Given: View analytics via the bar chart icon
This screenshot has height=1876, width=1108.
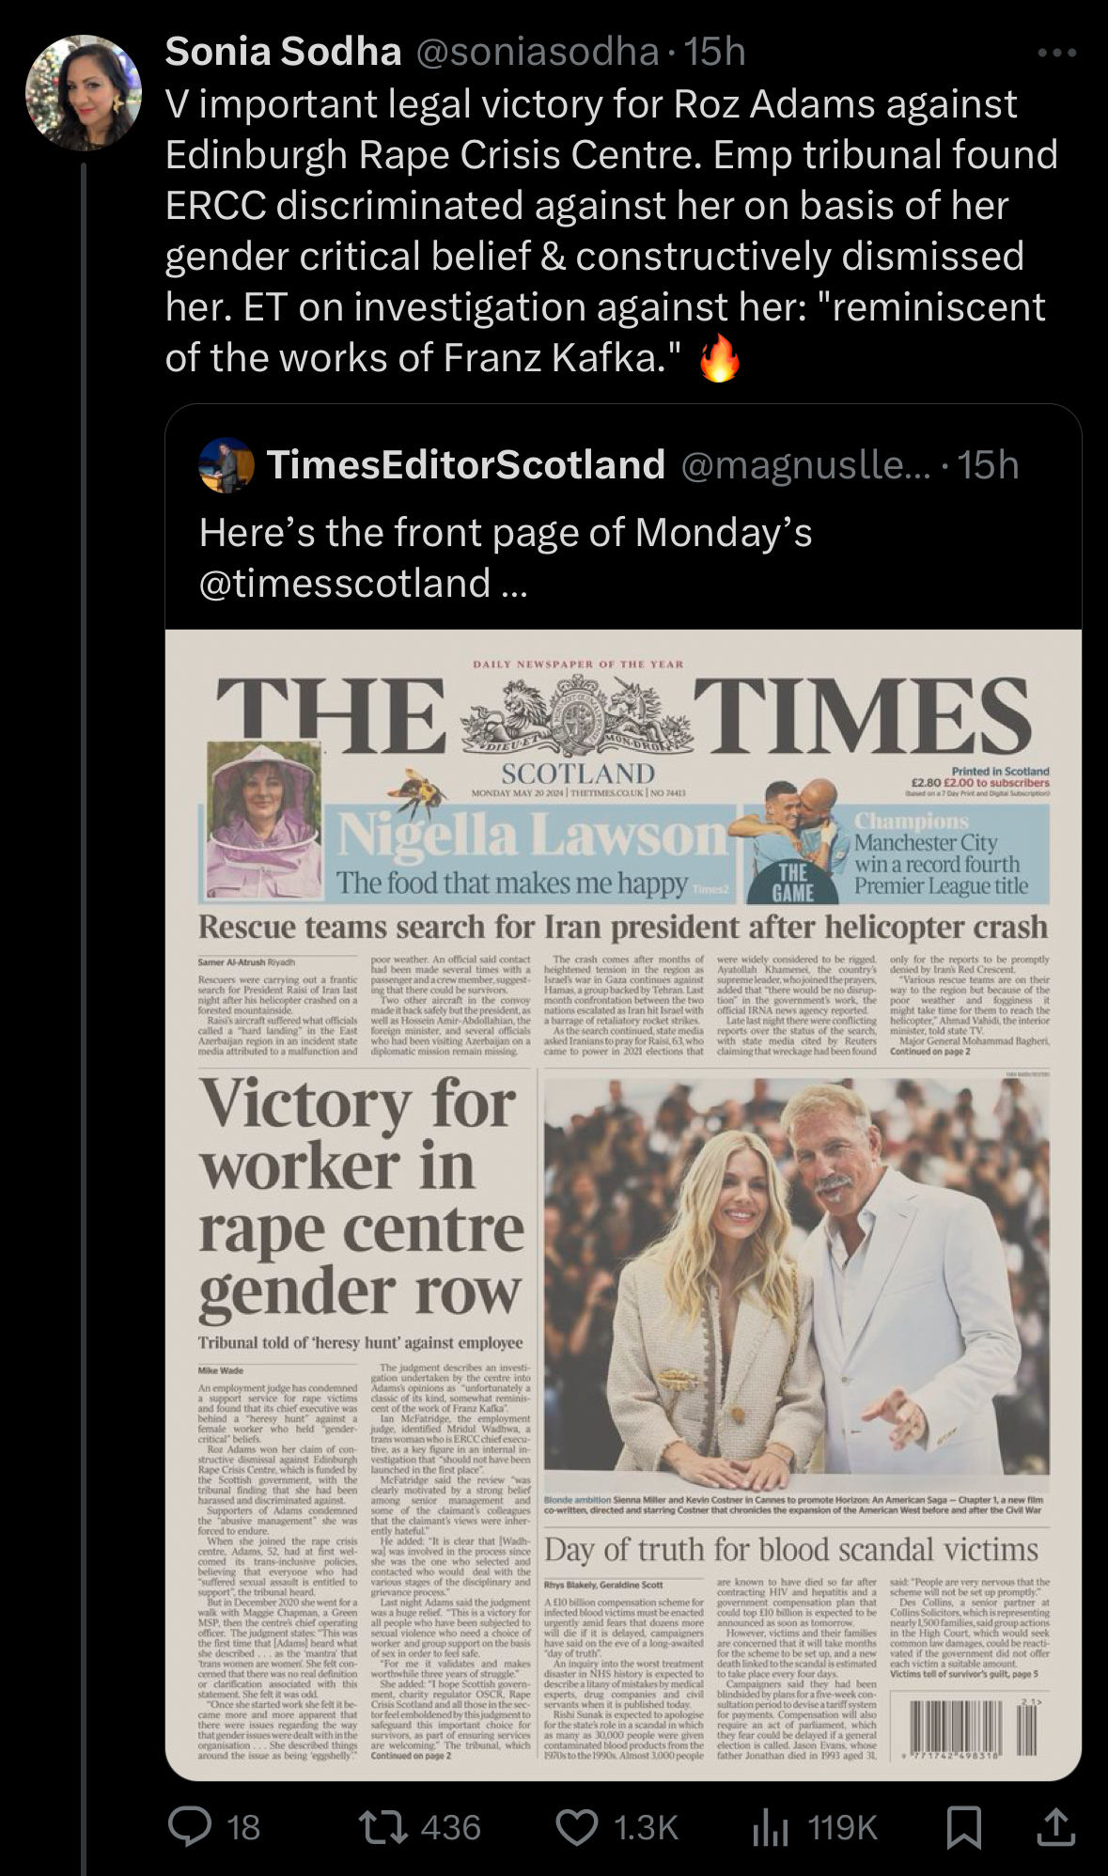Looking at the screenshot, I should coord(772,1827).
